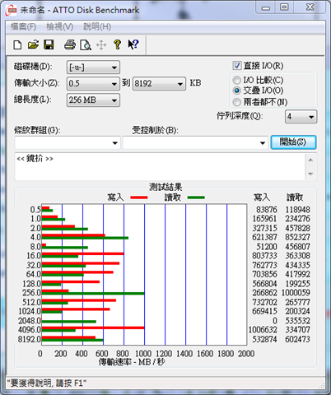Screen dimensions: 331x395
Task: Open the 佇列深度(Q) queue depth dropdown
Action: point(301,117)
